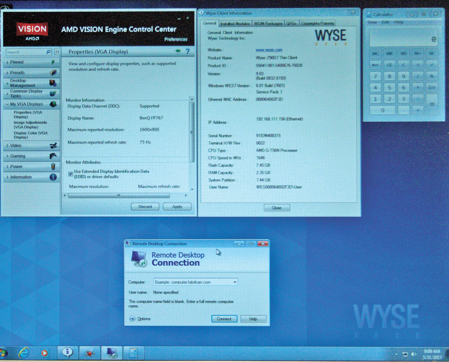This screenshot has height=362, width=449.
Task: Open Calculator's View menu
Action: [372, 22]
